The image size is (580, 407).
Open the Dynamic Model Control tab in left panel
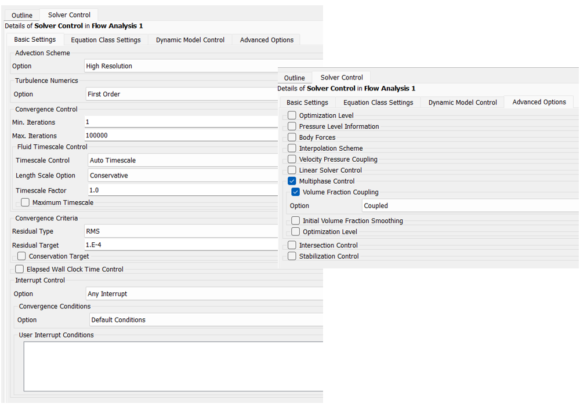click(190, 40)
